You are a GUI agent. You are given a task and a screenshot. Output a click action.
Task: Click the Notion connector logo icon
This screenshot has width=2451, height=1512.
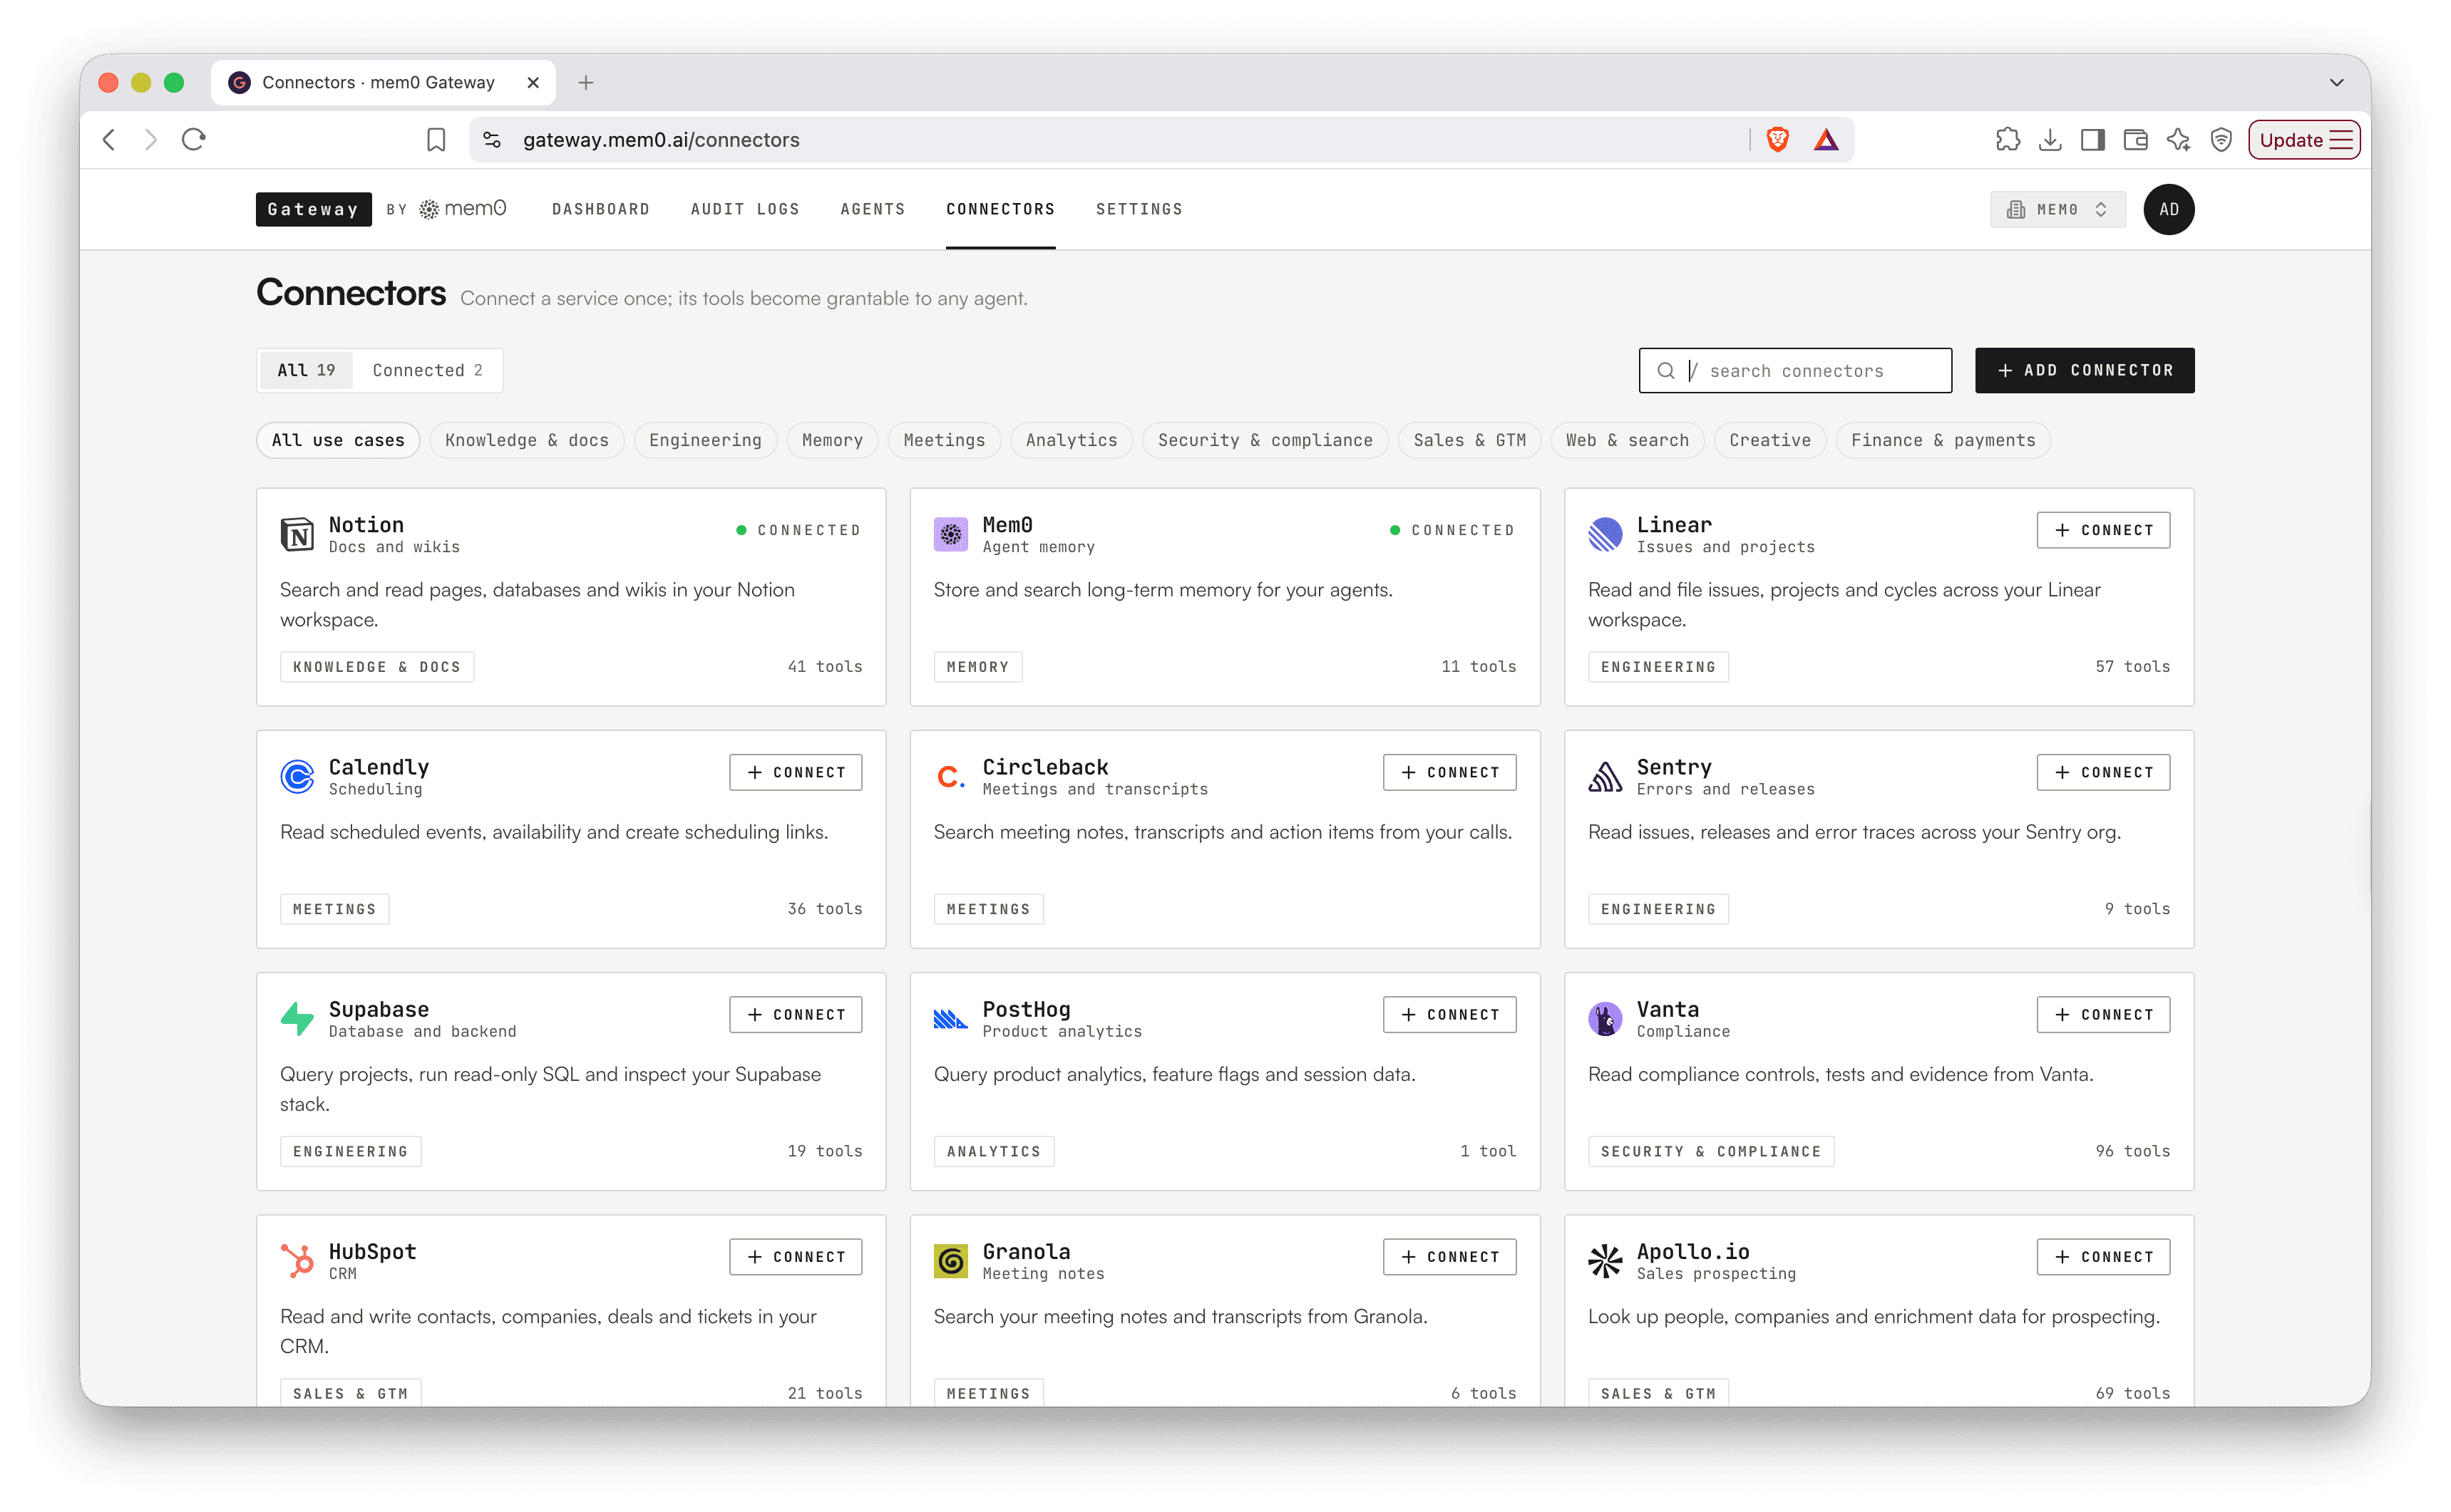[x=297, y=534]
